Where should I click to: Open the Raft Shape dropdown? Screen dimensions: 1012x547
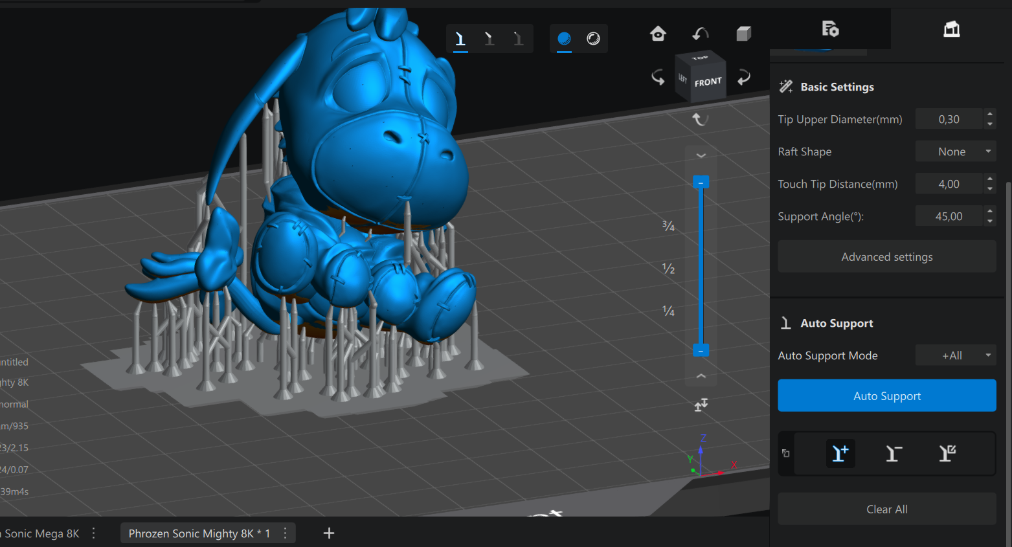pyautogui.click(x=956, y=151)
